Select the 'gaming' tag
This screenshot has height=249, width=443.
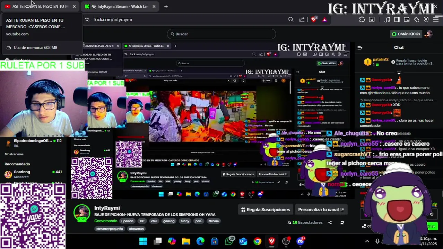click(x=169, y=221)
